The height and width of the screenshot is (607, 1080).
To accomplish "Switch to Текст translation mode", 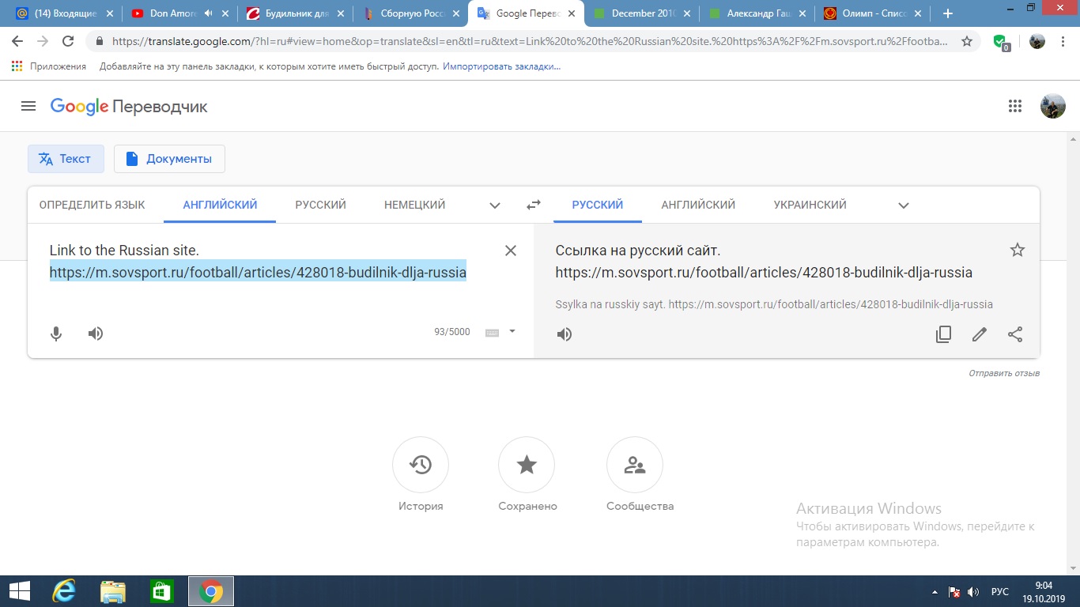I will [66, 159].
